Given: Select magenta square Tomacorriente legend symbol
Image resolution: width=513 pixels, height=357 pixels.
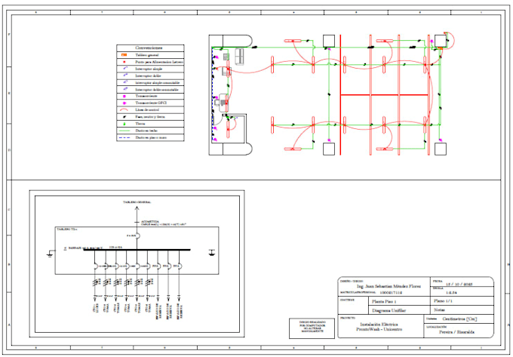Looking at the screenshot, I should tap(124, 96).
